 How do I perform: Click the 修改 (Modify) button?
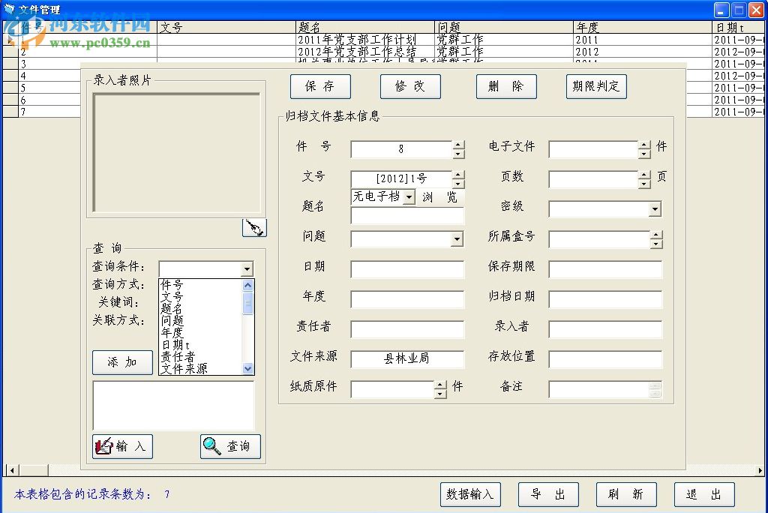[x=410, y=86]
